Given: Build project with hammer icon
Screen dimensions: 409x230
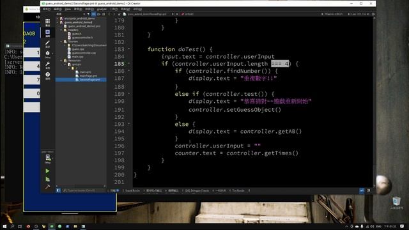Looking at the screenshot, I should tap(47, 187).
